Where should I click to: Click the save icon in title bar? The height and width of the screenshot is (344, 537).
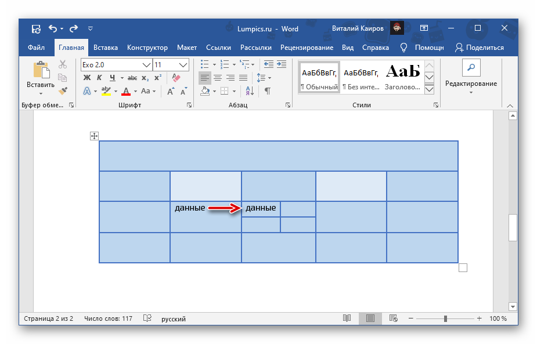click(36, 28)
